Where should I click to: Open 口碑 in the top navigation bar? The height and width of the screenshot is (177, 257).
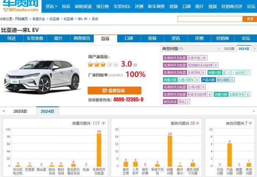tap(187, 6)
